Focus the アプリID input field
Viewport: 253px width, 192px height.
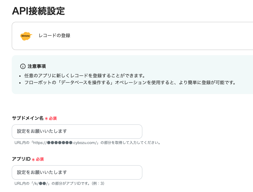click(77, 172)
